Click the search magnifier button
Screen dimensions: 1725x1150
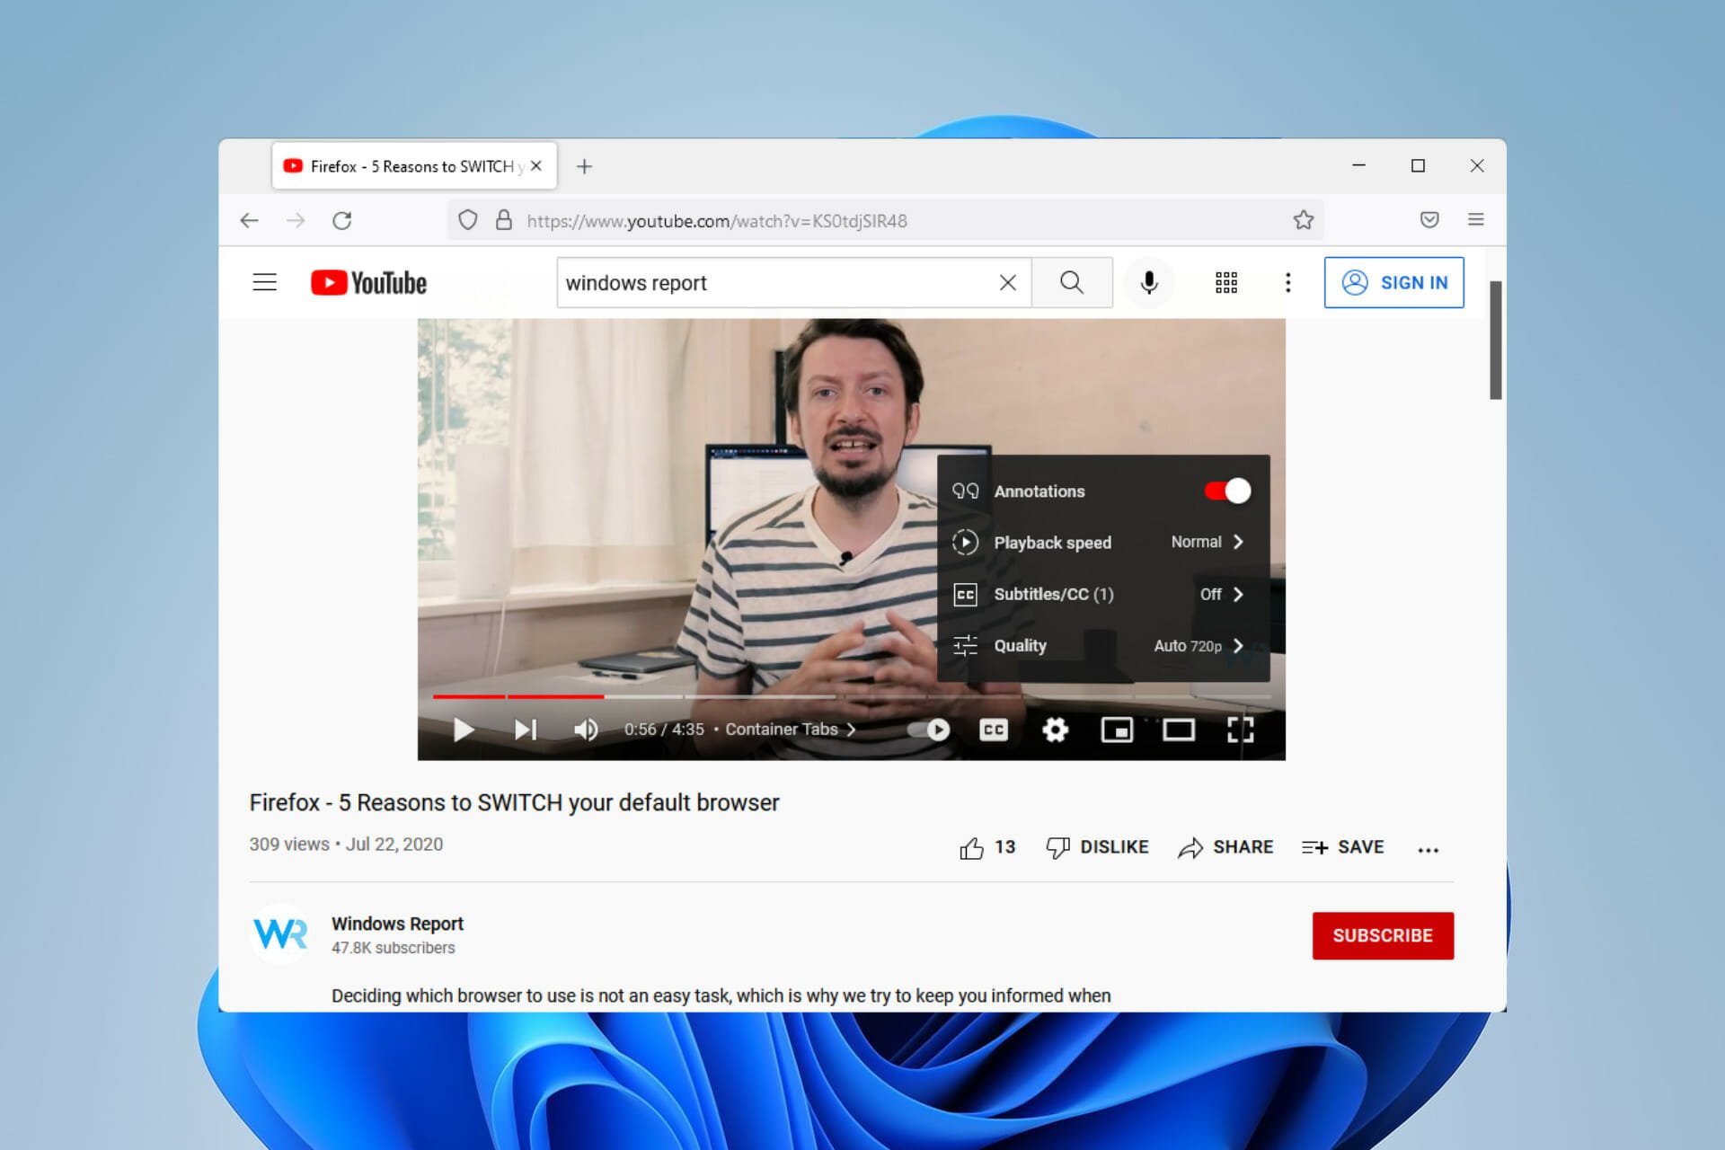pos(1072,283)
